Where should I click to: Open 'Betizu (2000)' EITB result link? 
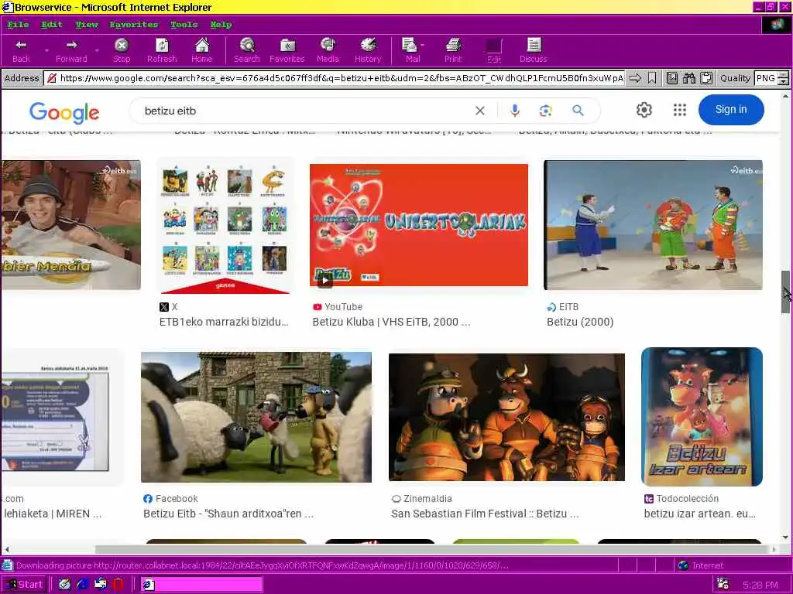(x=580, y=322)
